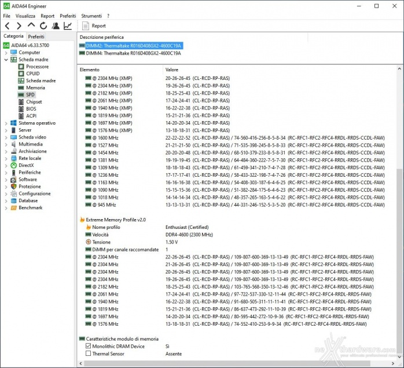Click the Rete locale network icon
The height and width of the screenshot is (368, 404).
14,158
